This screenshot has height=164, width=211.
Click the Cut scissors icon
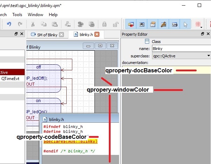click(x=33, y=24)
